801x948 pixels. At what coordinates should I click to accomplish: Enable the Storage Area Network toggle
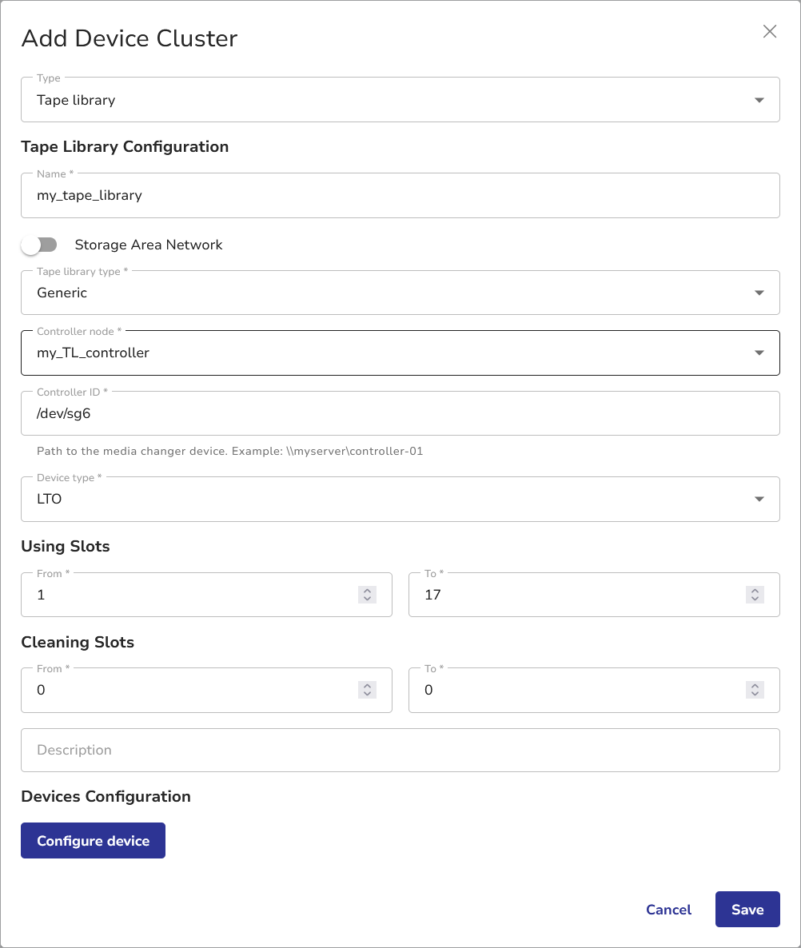(x=40, y=245)
